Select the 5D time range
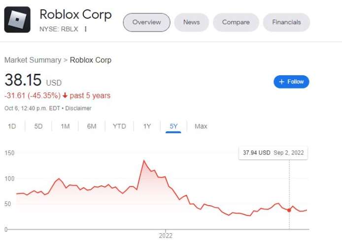Screen dimensions: 342x243 pyautogui.click(x=38, y=126)
